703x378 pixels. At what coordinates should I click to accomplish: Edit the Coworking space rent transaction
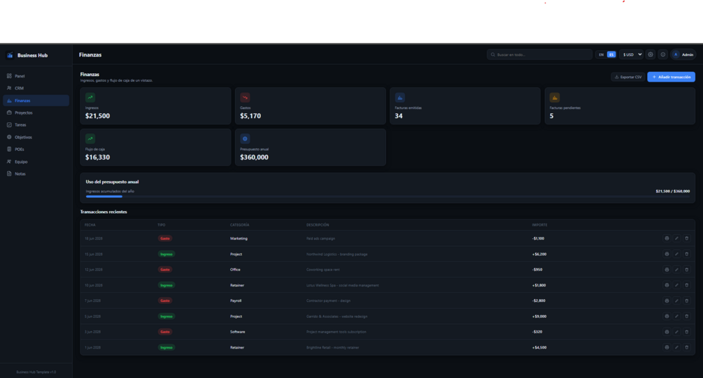tap(676, 270)
